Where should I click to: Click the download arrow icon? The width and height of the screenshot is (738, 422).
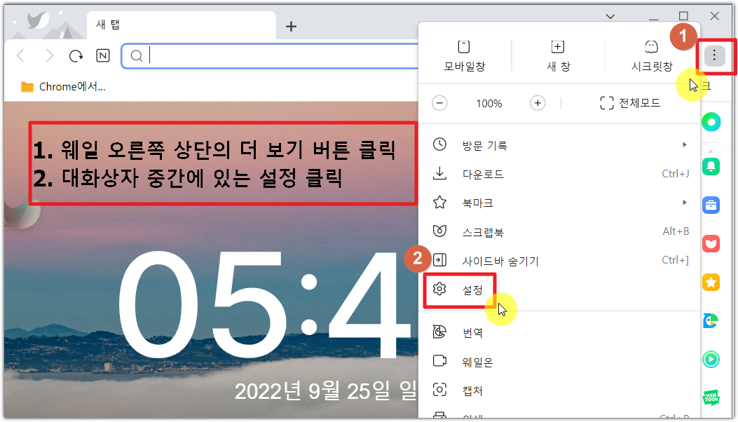439,173
